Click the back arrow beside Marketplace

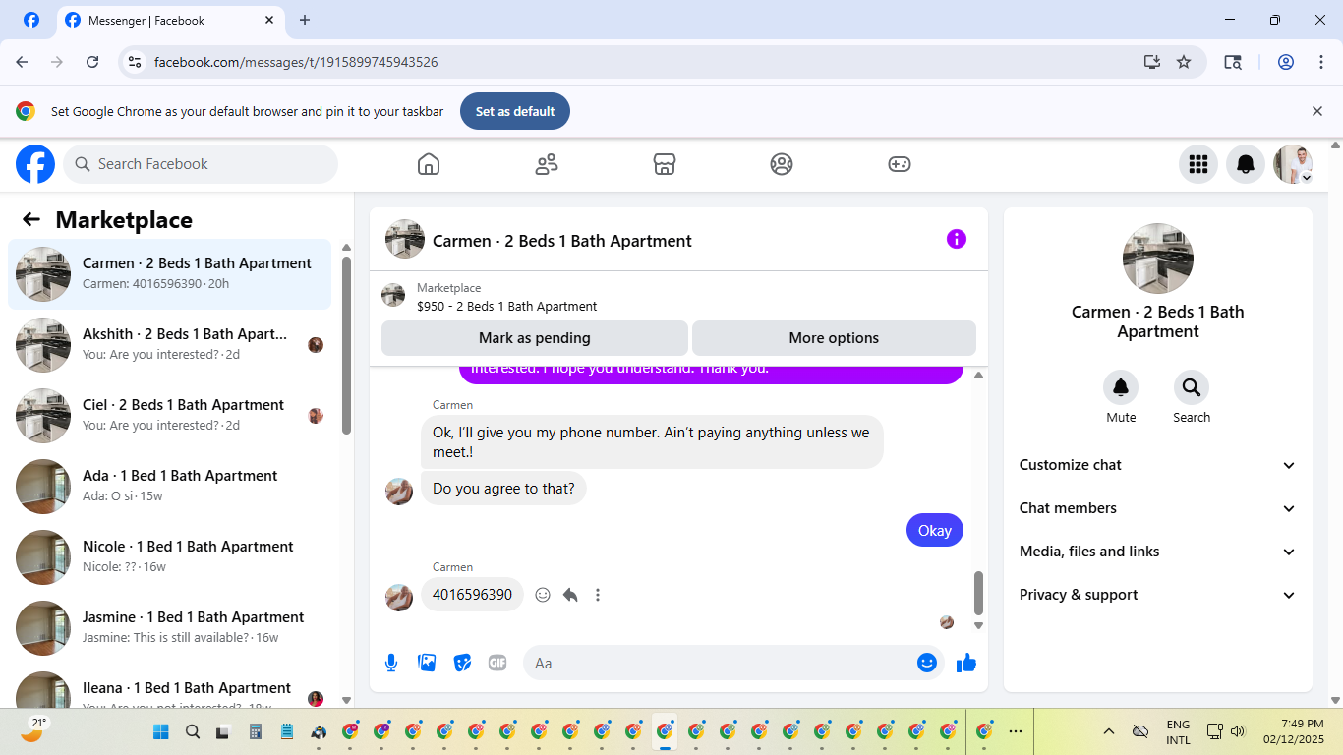click(31, 219)
